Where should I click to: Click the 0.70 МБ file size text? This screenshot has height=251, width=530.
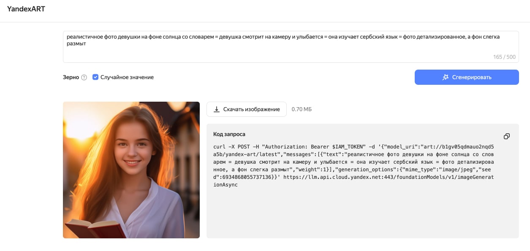click(302, 109)
